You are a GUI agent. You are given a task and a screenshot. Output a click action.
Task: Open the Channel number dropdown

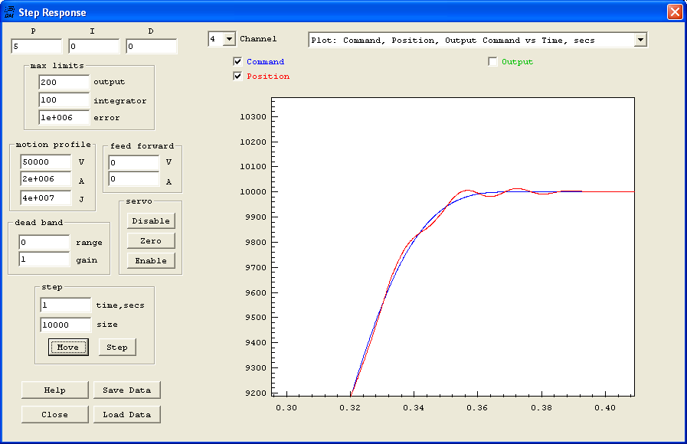point(229,38)
